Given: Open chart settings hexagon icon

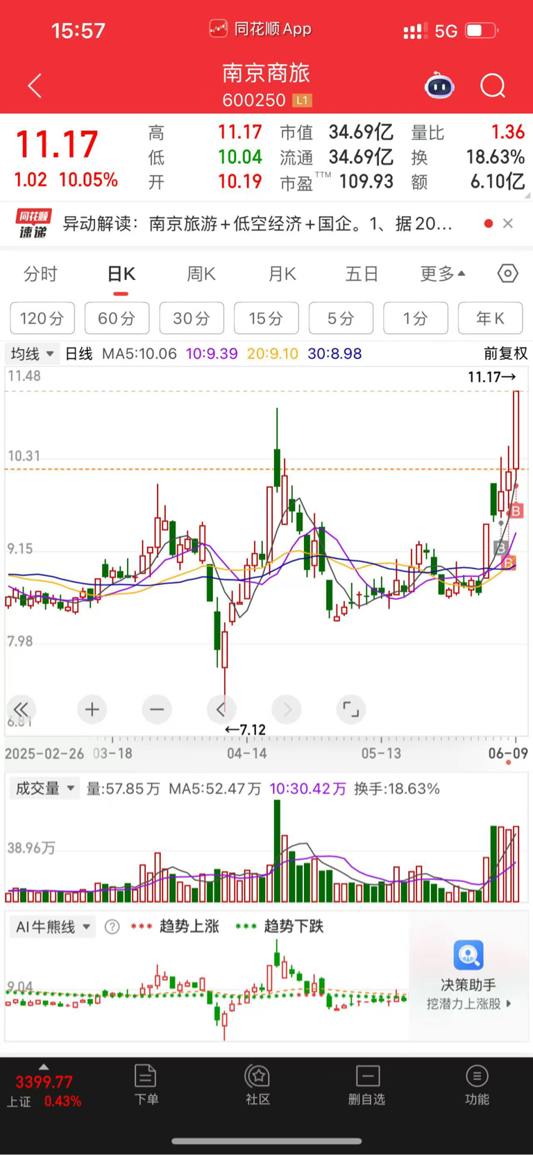Looking at the screenshot, I should pos(508,274).
